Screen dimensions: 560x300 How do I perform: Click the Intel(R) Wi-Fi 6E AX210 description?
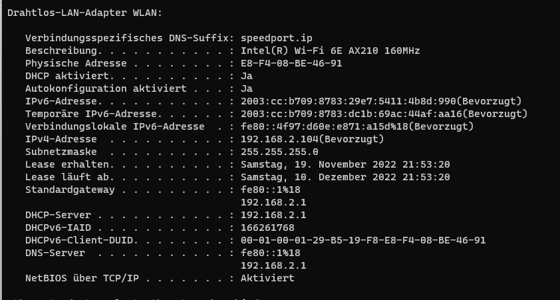click(x=330, y=51)
